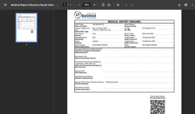Open the more actions three-dot menu
The height and width of the screenshot is (114, 195).
click(192, 5)
